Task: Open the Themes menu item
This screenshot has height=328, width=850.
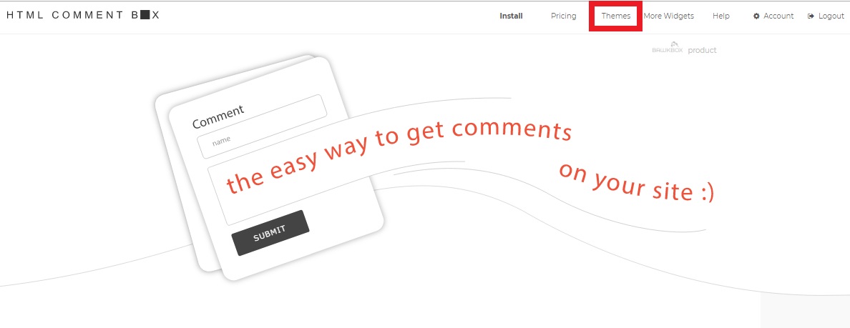Action: pyautogui.click(x=616, y=16)
